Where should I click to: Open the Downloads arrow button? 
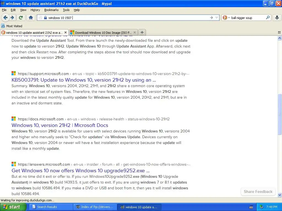pyautogui.click(x=277, y=18)
